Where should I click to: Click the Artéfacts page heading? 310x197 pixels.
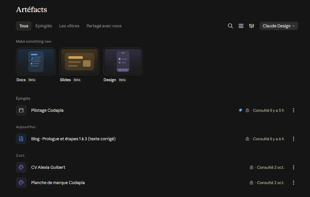31,9
